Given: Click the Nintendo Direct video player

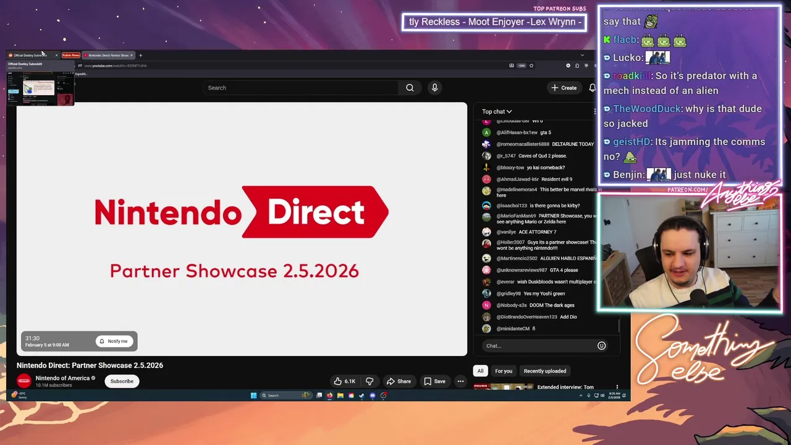Looking at the screenshot, I should click(x=242, y=229).
